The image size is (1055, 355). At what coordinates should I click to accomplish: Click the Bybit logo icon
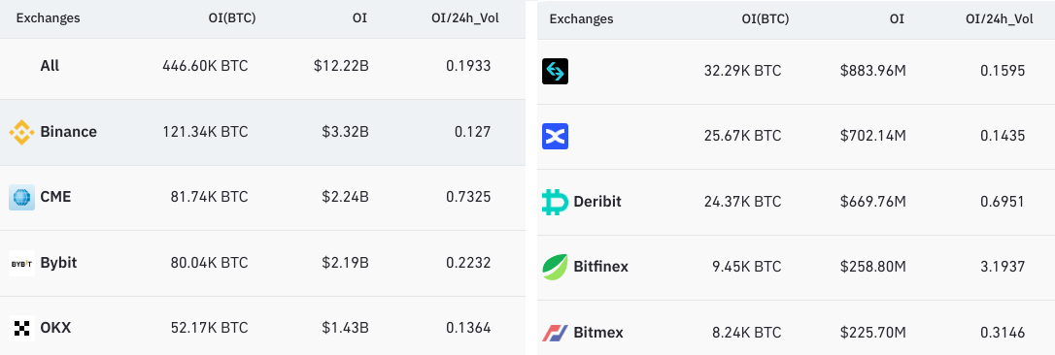coord(21,263)
